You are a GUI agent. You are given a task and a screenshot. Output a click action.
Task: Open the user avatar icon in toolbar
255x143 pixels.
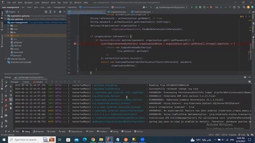pyautogui.click(x=144, y=7)
